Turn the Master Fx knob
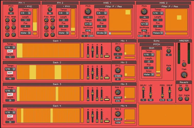The height and width of the screenshot is (128, 194). [184, 64]
